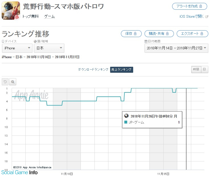
Task: Click the ©2018 App Annie Intelligence text
Action: [32, 167]
